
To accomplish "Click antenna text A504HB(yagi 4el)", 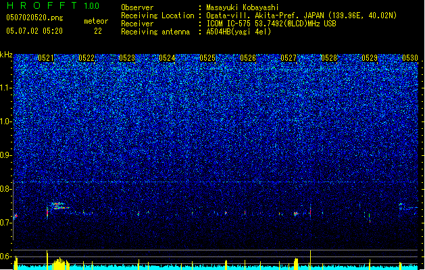I will pyautogui.click(x=239, y=32).
